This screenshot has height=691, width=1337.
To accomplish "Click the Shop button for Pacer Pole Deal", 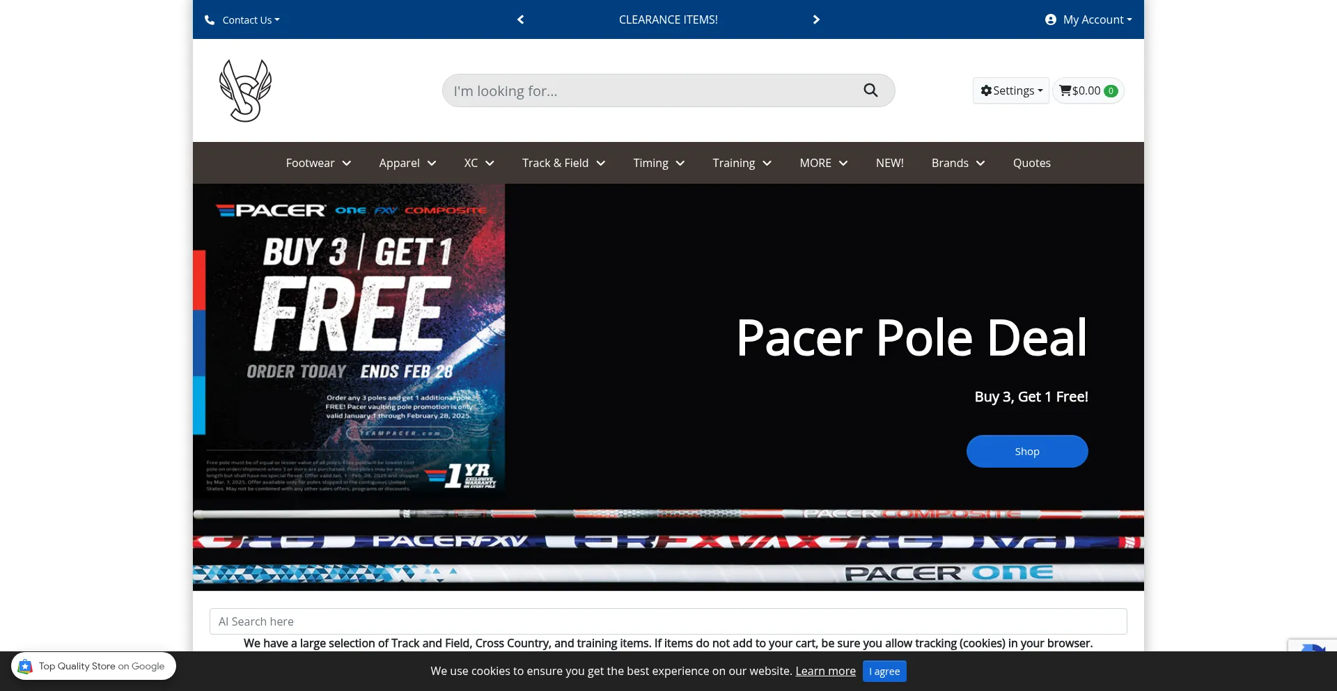I will click(1026, 451).
